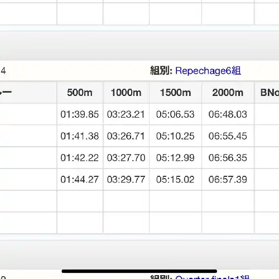Click the 01:41.38 split time cell
This screenshot has width=279, height=279.
click(x=80, y=136)
